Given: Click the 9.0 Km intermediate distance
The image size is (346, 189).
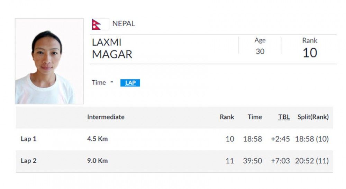Looking at the screenshot, I should pyautogui.click(x=97, y=161).
